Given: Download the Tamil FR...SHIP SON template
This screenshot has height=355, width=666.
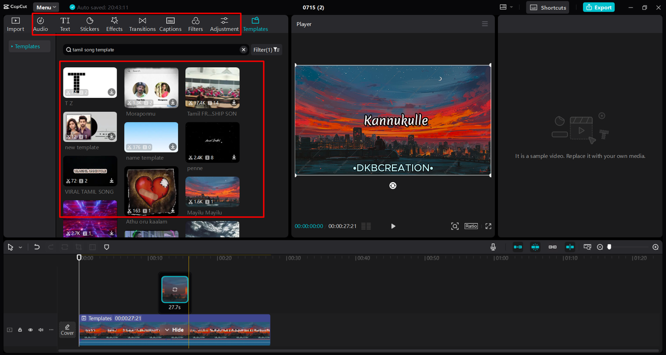Looking at the screenshot, I should (234, 103).
